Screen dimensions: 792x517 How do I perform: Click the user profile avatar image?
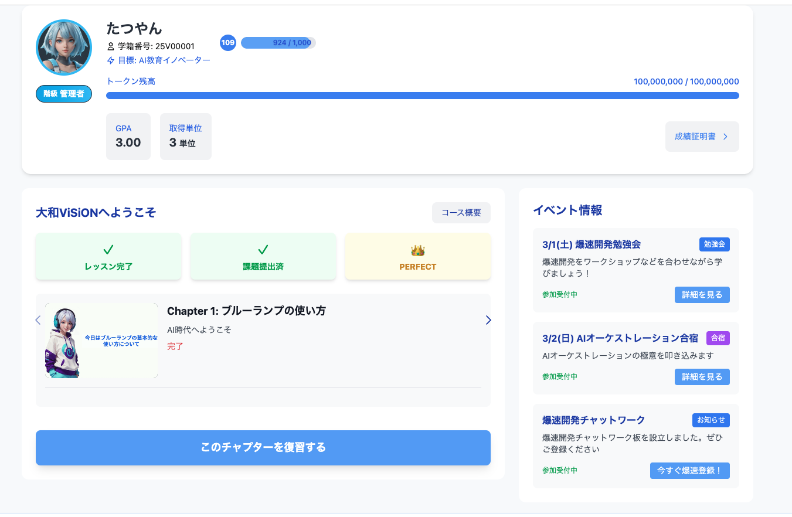[x=64, y=47]
